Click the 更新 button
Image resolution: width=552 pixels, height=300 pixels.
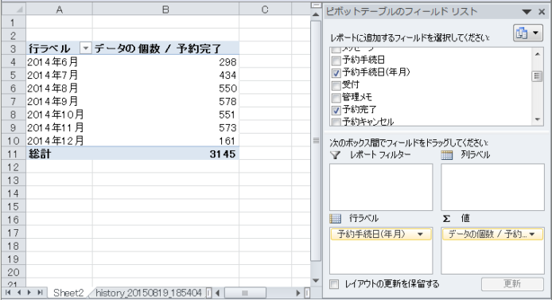point(512,284)
